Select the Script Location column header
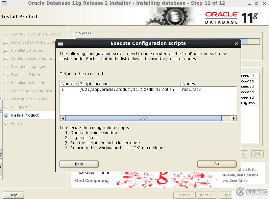 (x=130, y=83)
